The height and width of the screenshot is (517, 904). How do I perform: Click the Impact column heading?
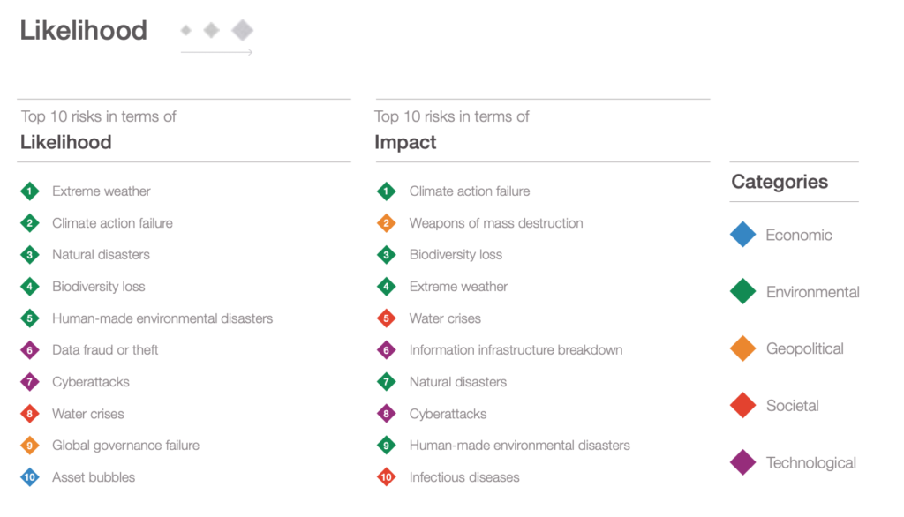(x=405, y=142)
